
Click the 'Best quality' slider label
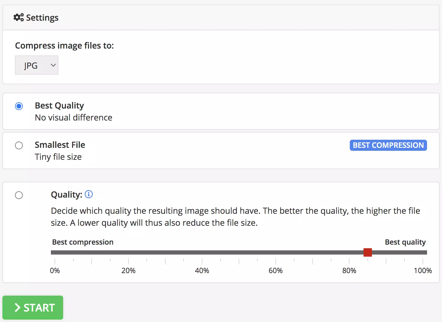click(x=405, y=242)
